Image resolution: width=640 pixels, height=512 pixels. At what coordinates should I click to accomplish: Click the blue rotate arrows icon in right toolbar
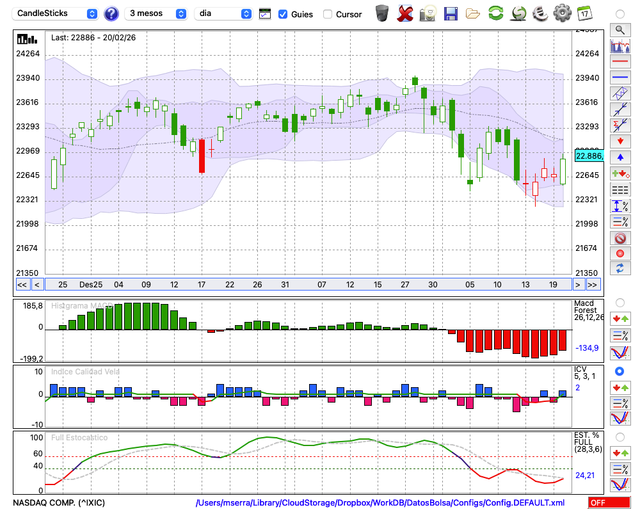[620, 269]
